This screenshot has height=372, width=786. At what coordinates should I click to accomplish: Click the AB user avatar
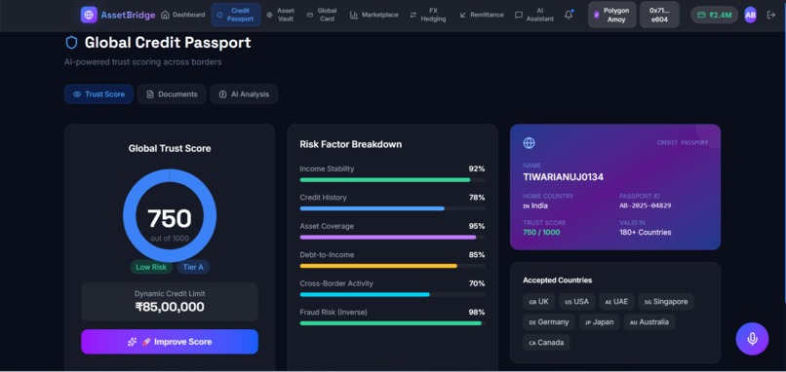click(x=750, y=15)
